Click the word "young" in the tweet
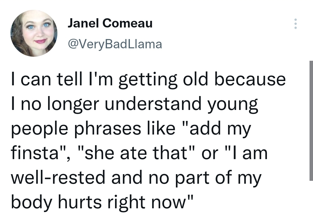The image size is (313, 219). click(233, 105)
